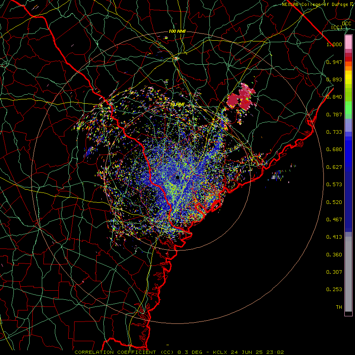
Task: Click the 1.000 scale value
Action: click(x=334, y=44)
